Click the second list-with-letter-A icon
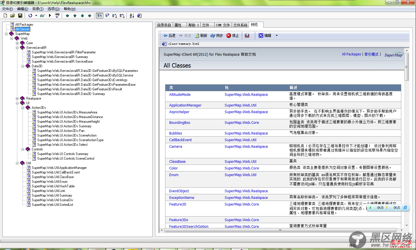Image resolution: width=416 pixels, height=250 pixels. tap(122, 16)
